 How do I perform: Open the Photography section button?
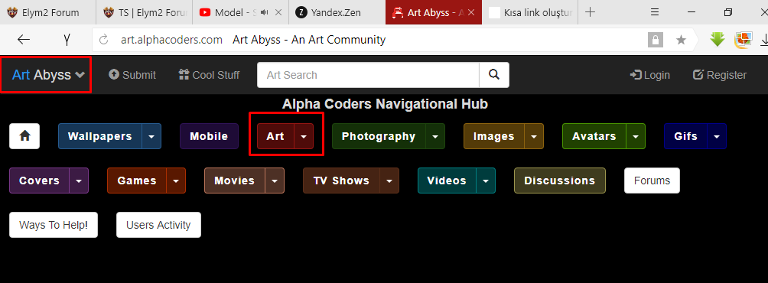[379, 136]
